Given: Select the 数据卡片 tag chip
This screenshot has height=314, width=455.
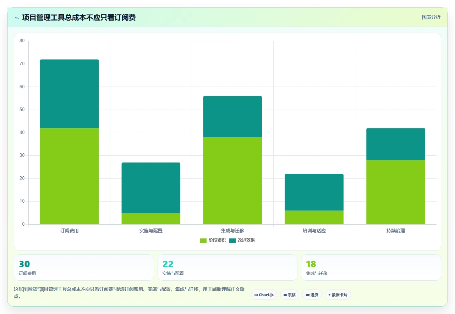Looking at the screenshot, I should (x=338, y=295).
